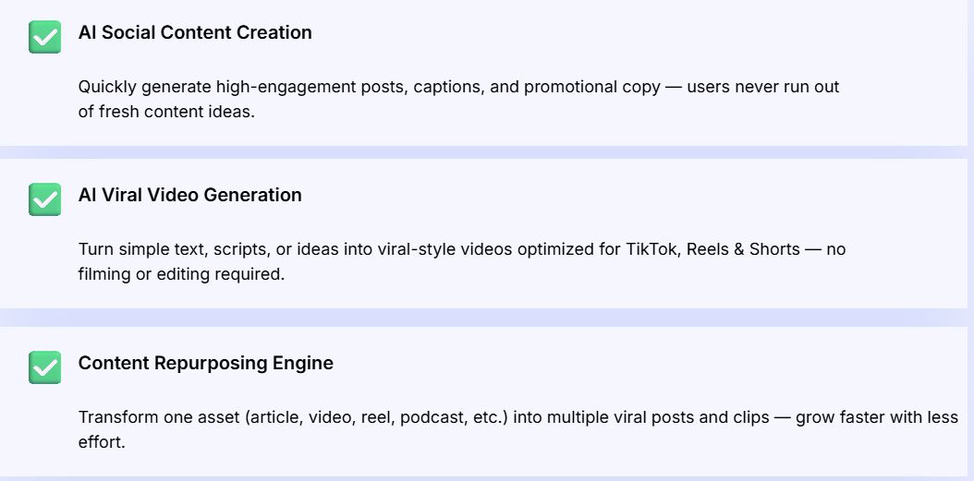The height and width of the screenshot is (481, 974).
Task: Click the green checkmark beside Content Repurposing Engine
Action: pyautogui.click(x=44, y=367)
